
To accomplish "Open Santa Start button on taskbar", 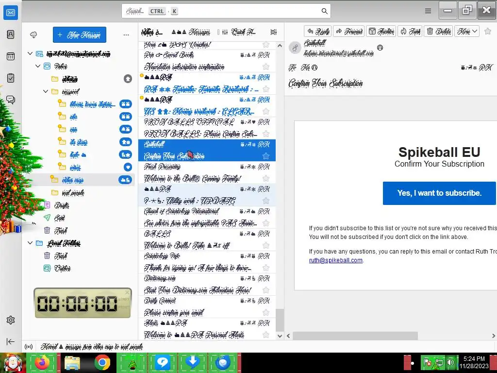I will [13, 362].
